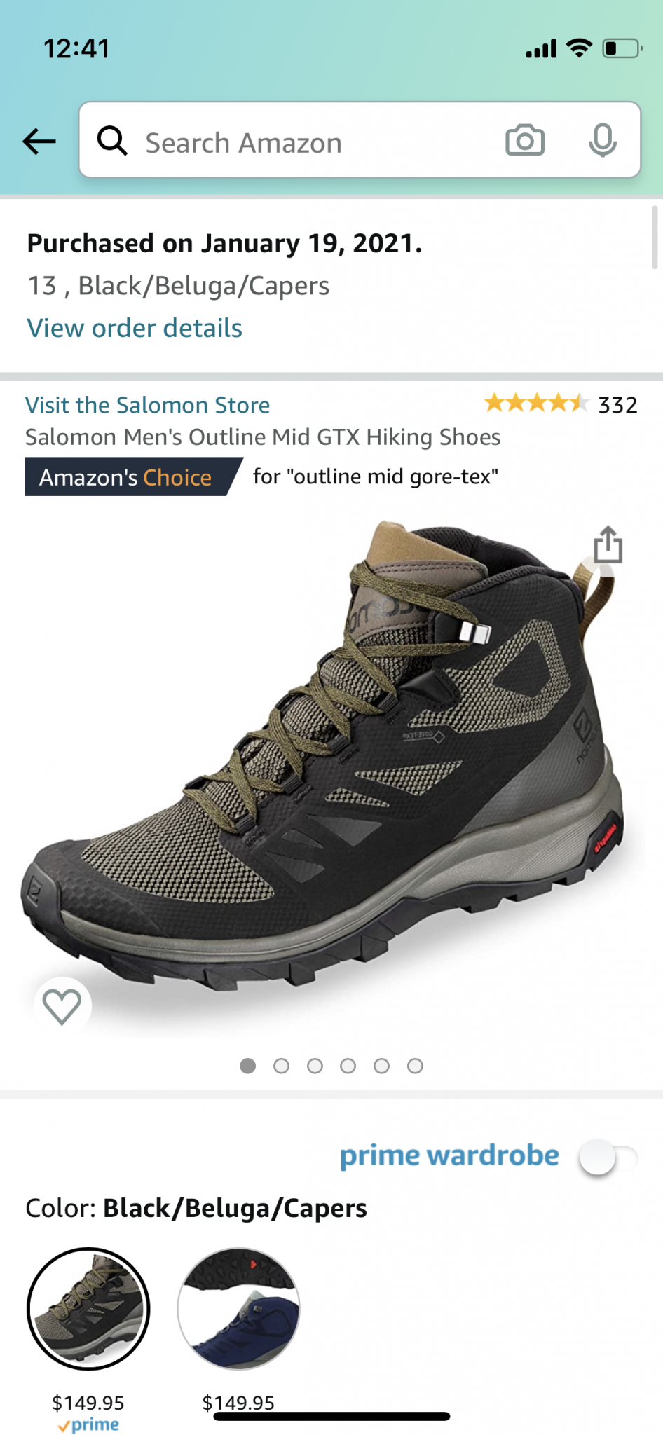Tap the battery status icon
The image size is (663, 1435).
(x=622, y=48)
